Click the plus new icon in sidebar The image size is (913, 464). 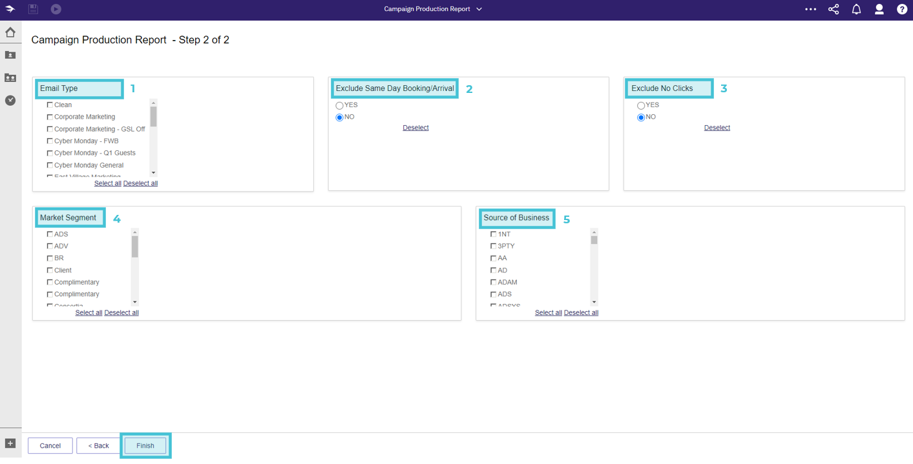point(10,443)
